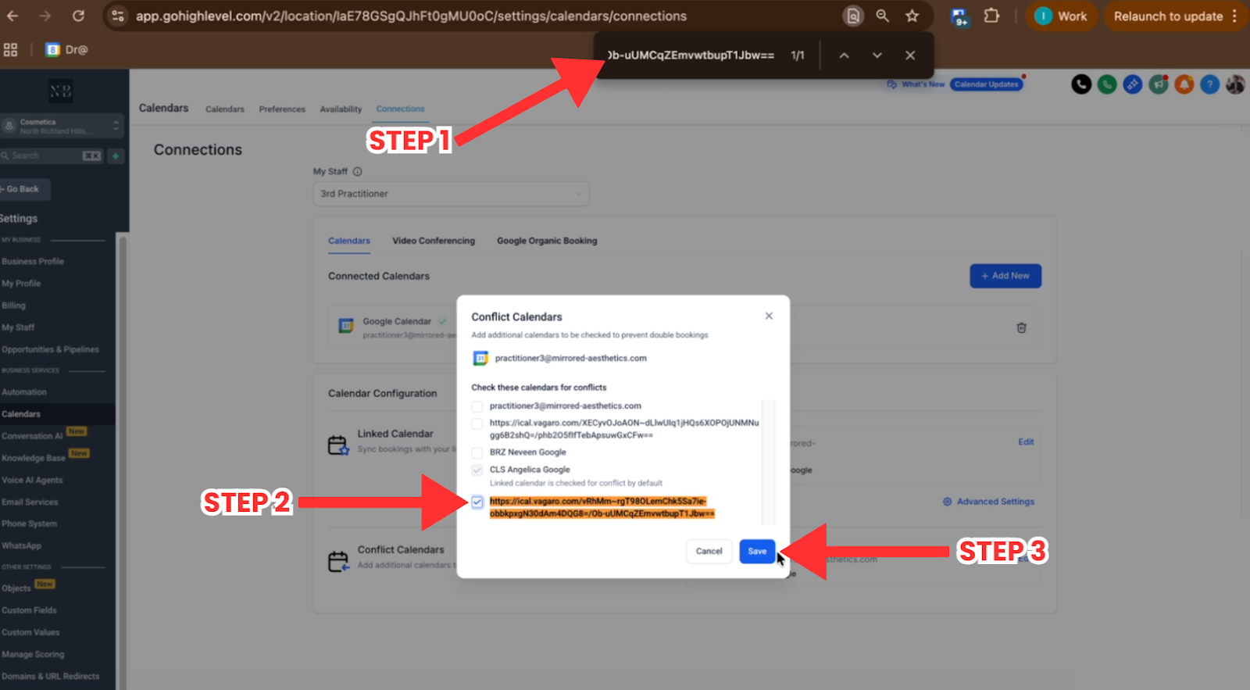This screenshot has height=690, width=1250.
Task: Click the sidebar Search field
Action: pyautogui.click(x=52, y=156)
